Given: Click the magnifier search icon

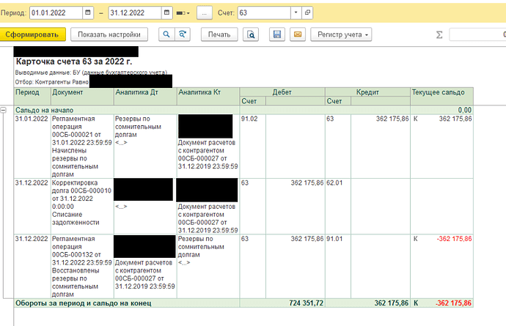Looking at the screenshot, I should click(166, 34).
